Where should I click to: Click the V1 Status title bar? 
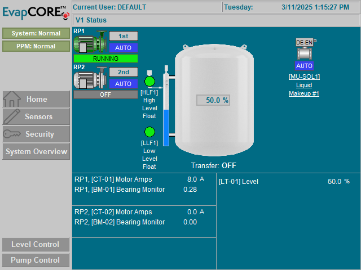point(215,20)
